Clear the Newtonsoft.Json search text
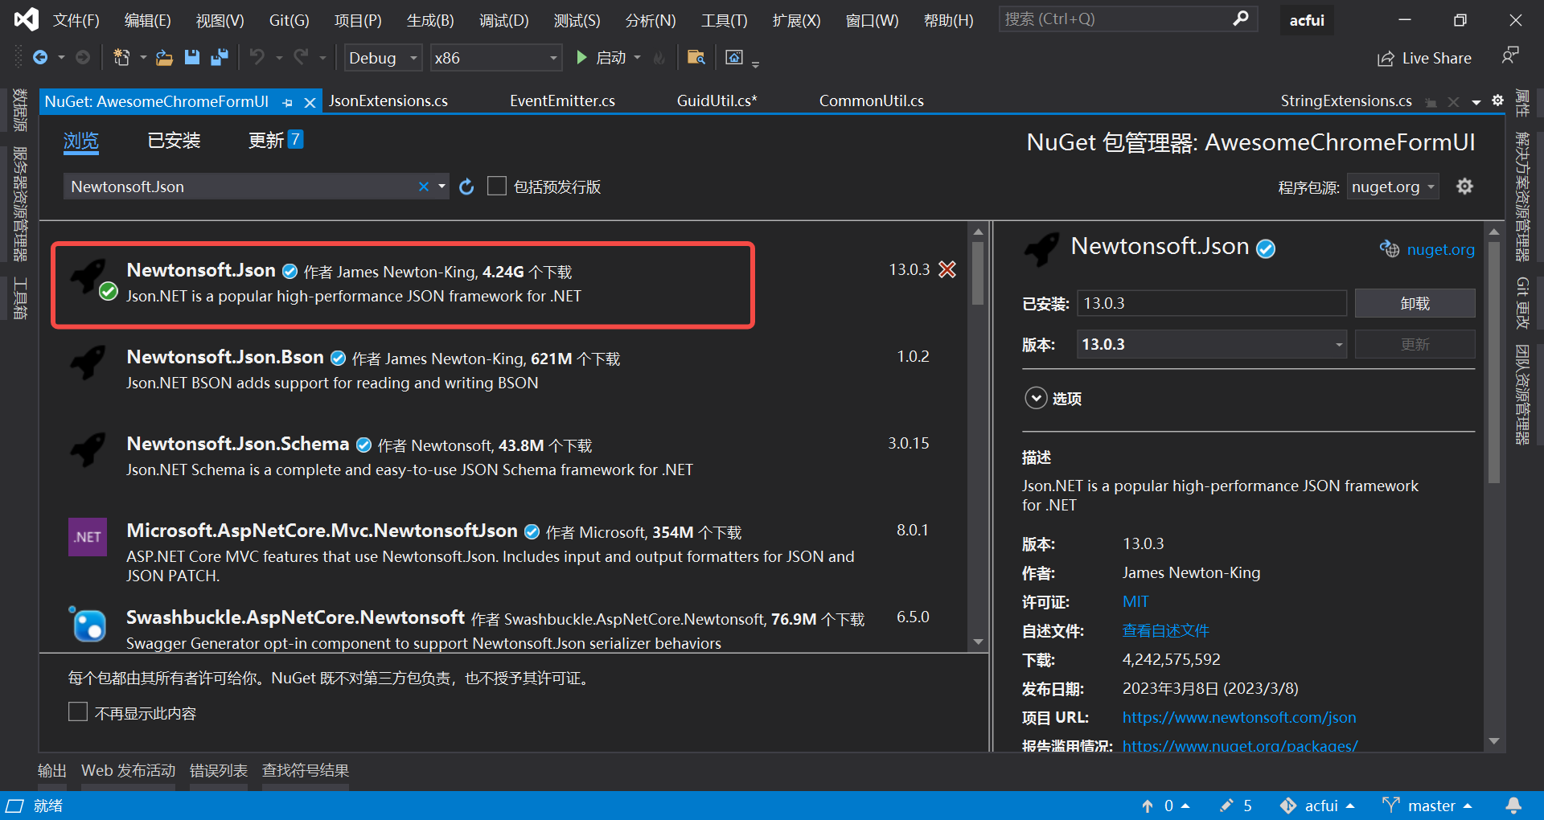Viewport: 1544px width, 820px height. 424,187
